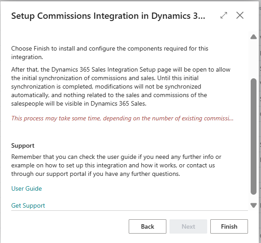Viewport: 261px width, 243px height.
Task: Click the dialog title text
Action: coord(108,16)
